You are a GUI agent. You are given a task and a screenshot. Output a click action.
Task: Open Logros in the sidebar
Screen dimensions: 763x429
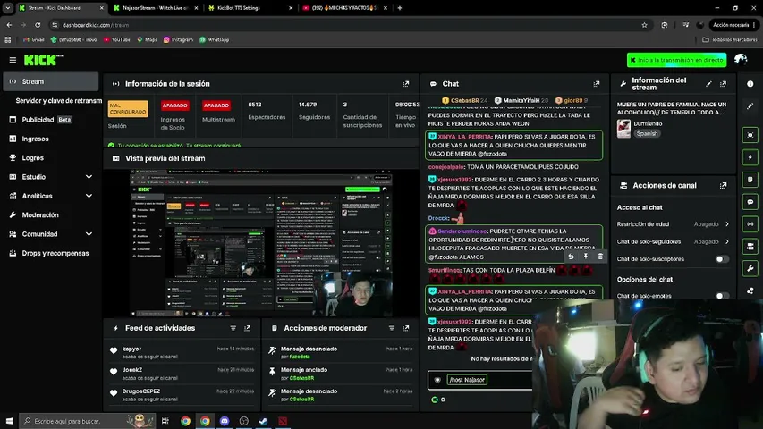coord(51,158)
